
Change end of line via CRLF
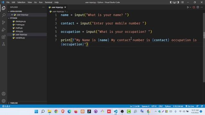(x=160, y=106)
